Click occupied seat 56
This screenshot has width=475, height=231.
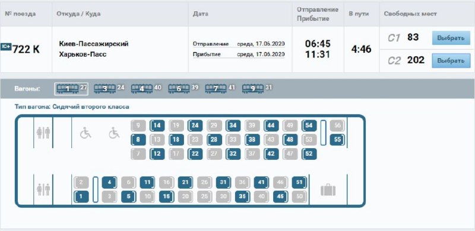(x=337, y=126)
